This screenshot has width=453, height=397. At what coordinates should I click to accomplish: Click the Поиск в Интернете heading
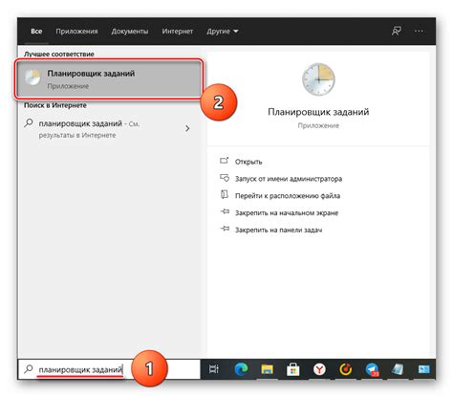(55, 105)
